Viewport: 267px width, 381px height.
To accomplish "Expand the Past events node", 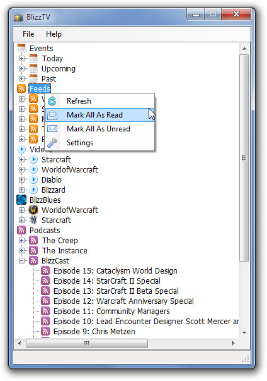I will click(x=21, y=78).
